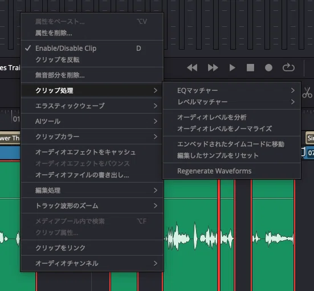Expand the 編集処理 submenu

click(x=92, y=191)
